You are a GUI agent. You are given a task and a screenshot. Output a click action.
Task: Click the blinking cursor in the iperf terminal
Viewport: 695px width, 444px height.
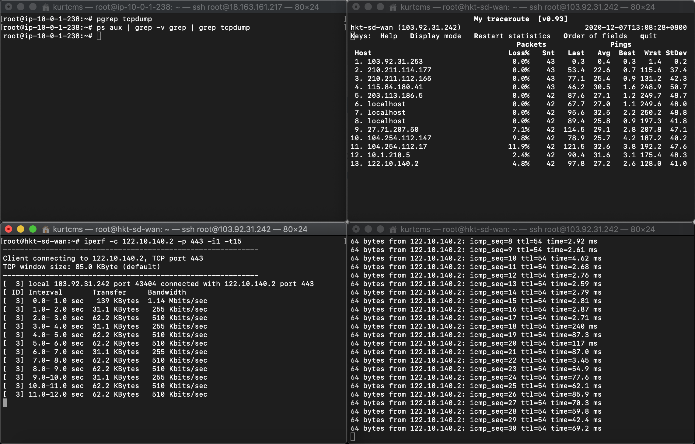[5, 402]
